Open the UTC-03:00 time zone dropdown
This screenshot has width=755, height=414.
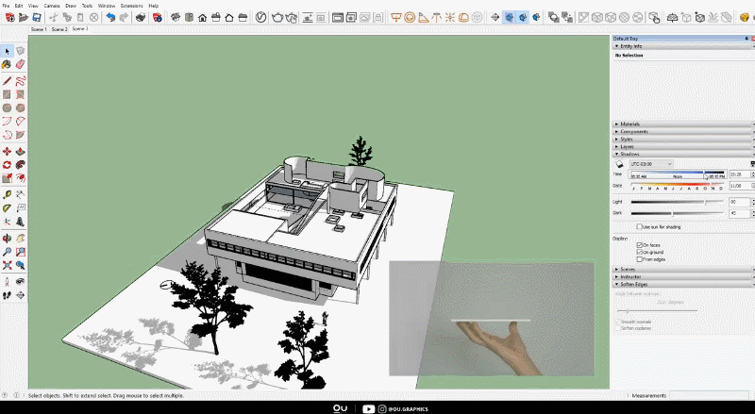pos(652,163)
